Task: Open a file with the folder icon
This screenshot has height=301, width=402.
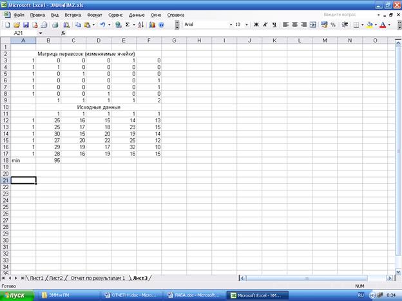Action: (17, 25)
